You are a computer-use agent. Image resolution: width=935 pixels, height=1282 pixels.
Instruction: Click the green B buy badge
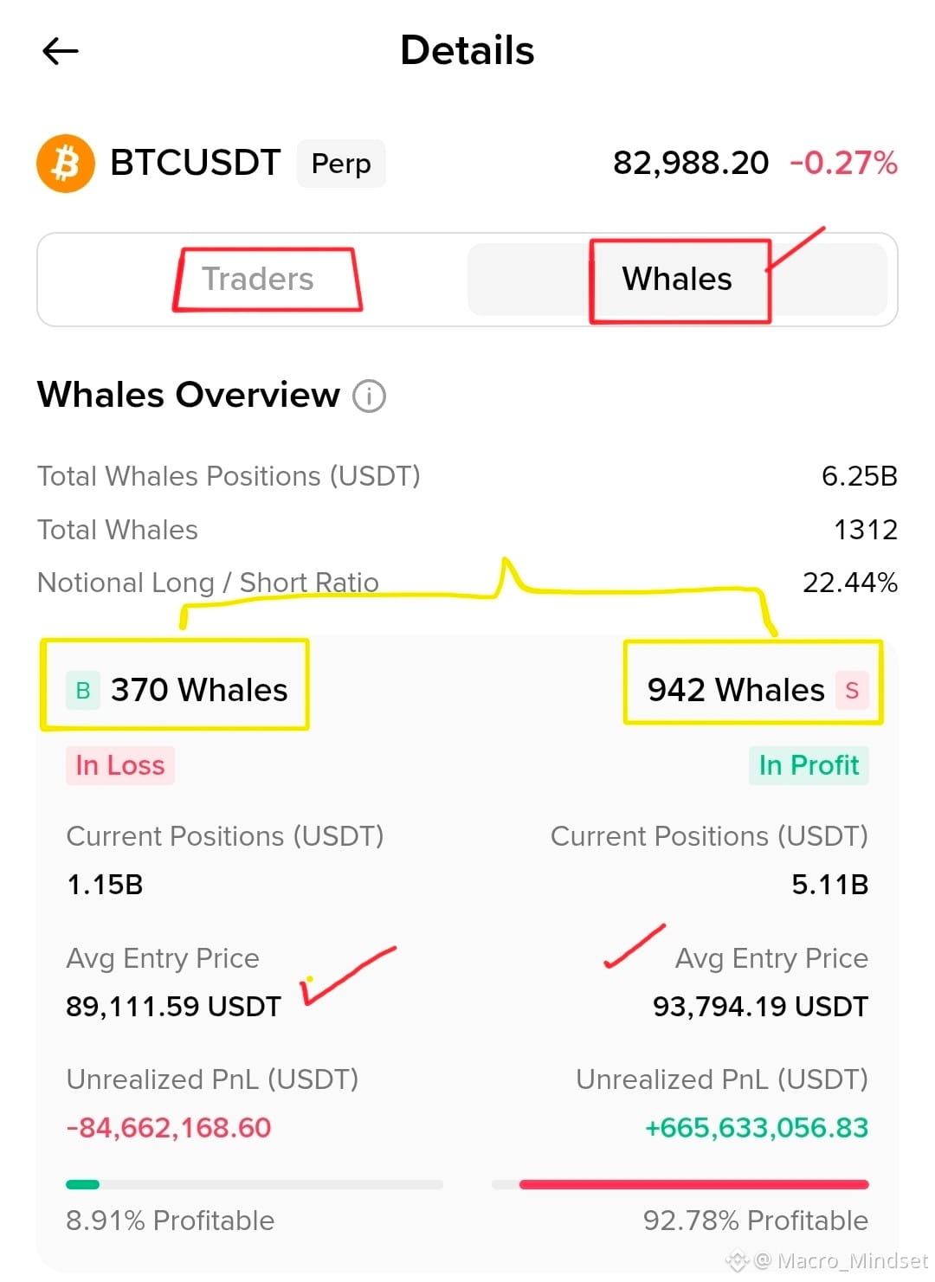point(83,691)
